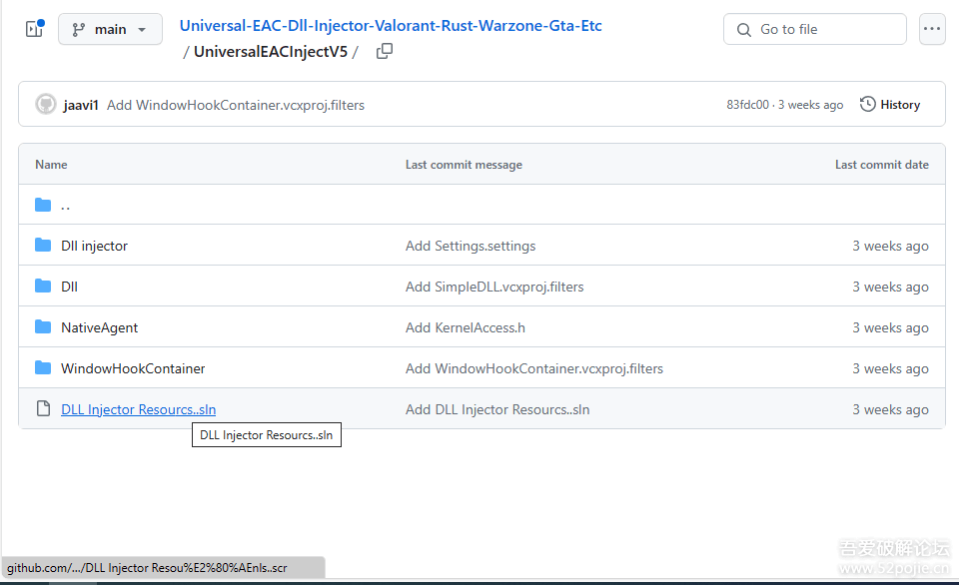Viewport: 959px width, 585px height.
Task: Copy path using the copy icon
Action: [x=384, y=51]
